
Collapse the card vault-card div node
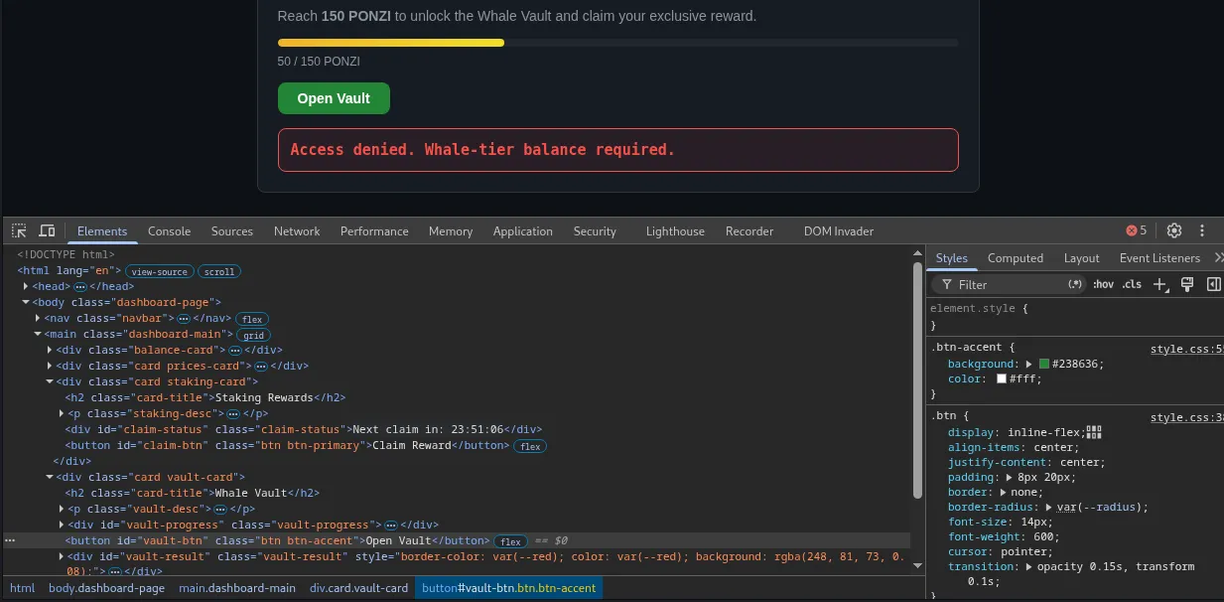click(x=50, y=477)
